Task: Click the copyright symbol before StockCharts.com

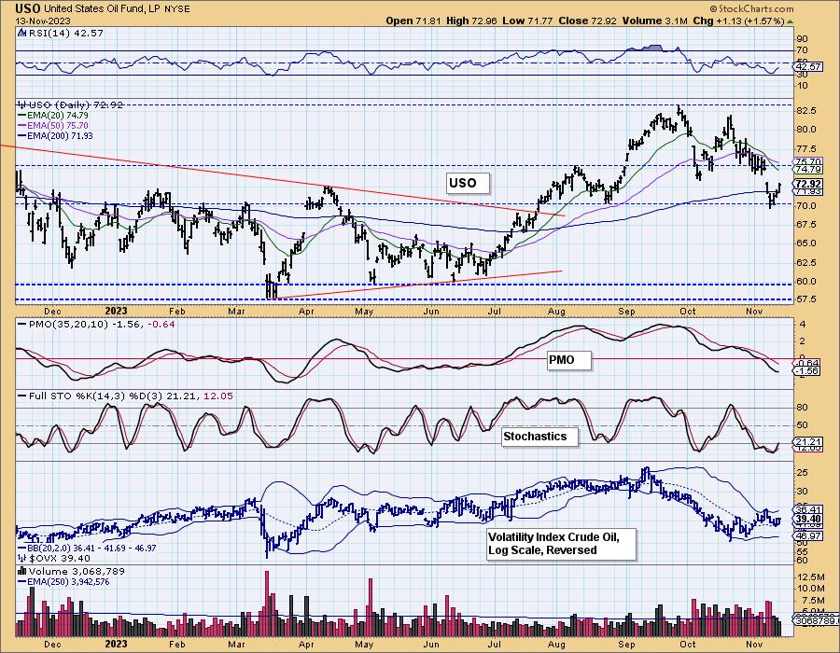Action: (714, 8)
